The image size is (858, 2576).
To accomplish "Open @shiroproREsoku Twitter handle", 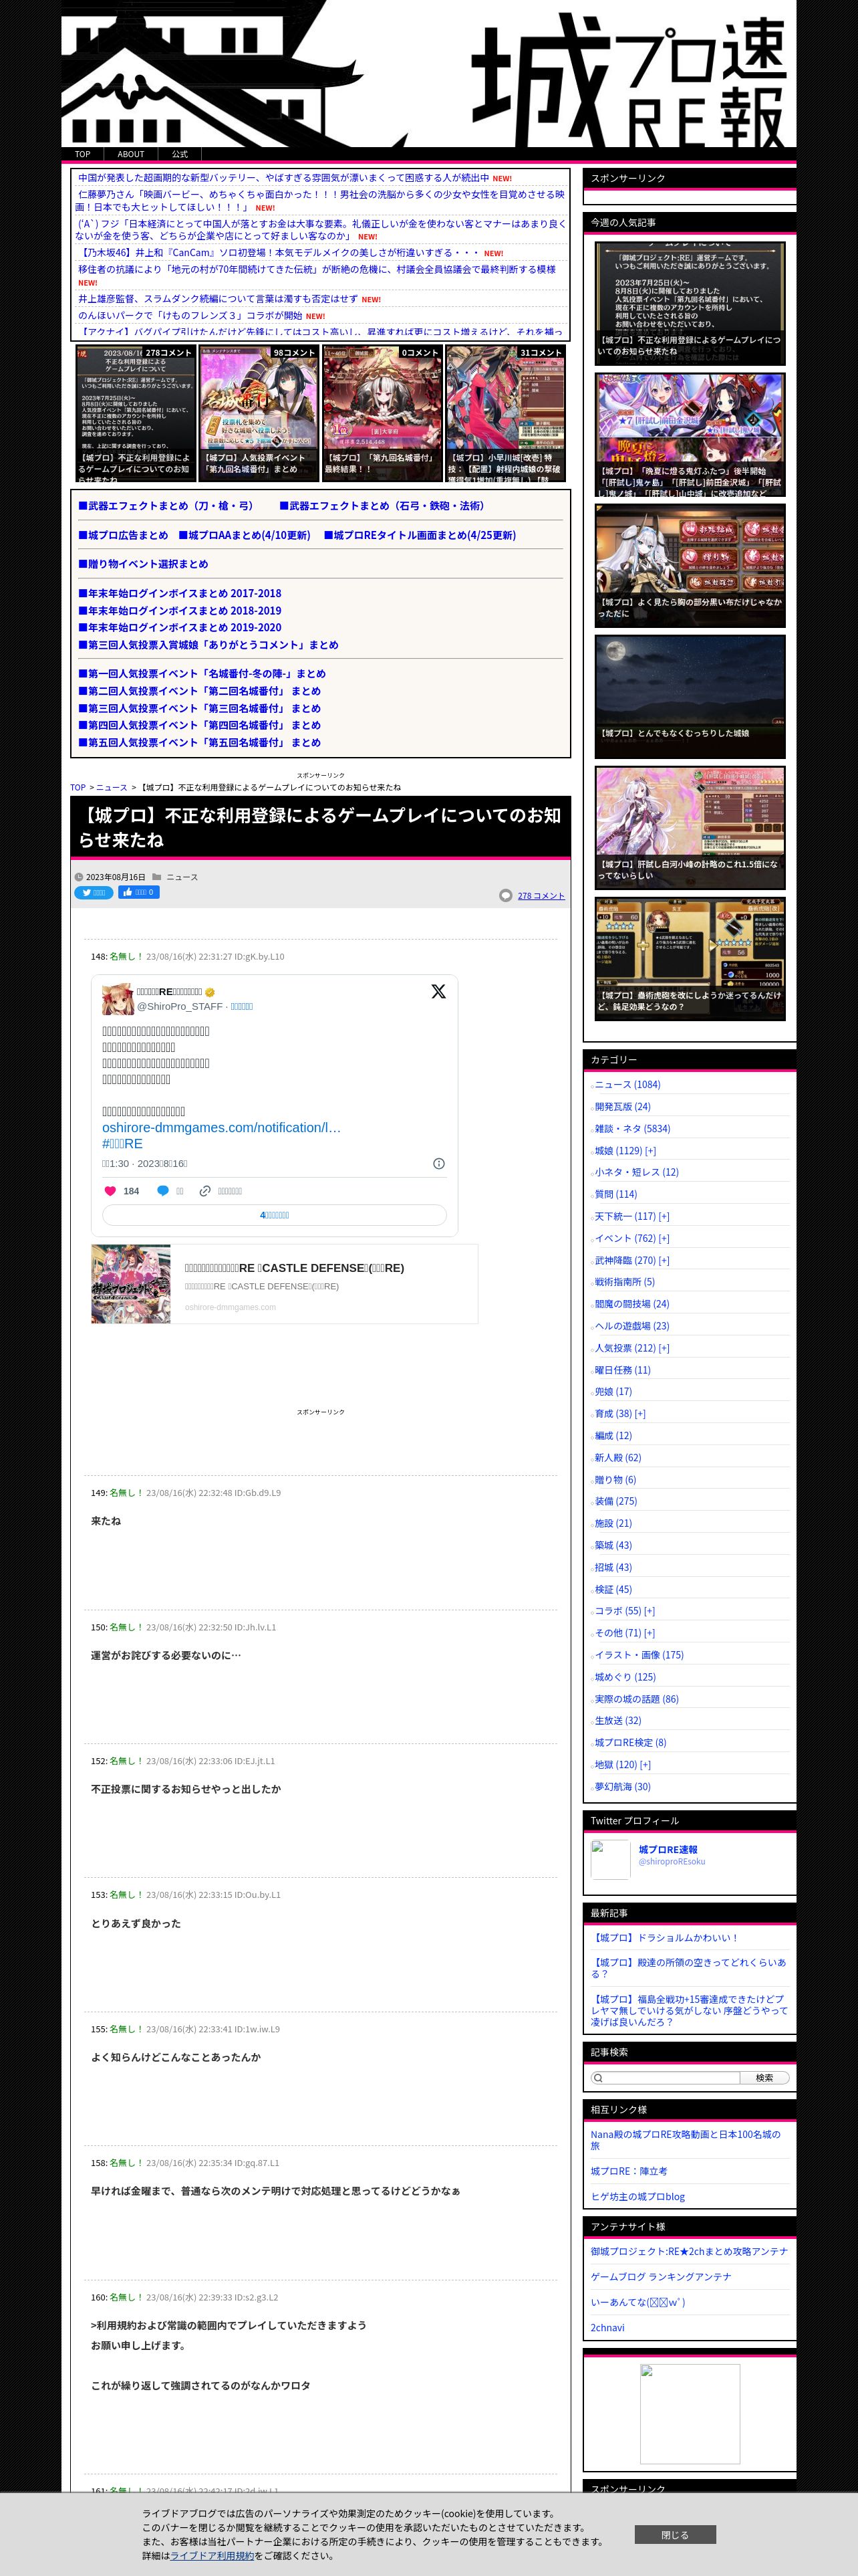I will (x=671, y=1862).
